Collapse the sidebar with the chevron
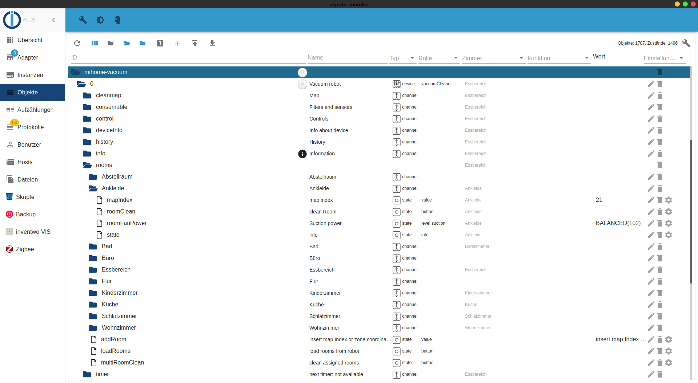The image size is (698, 383). click(x=53, y=20)
